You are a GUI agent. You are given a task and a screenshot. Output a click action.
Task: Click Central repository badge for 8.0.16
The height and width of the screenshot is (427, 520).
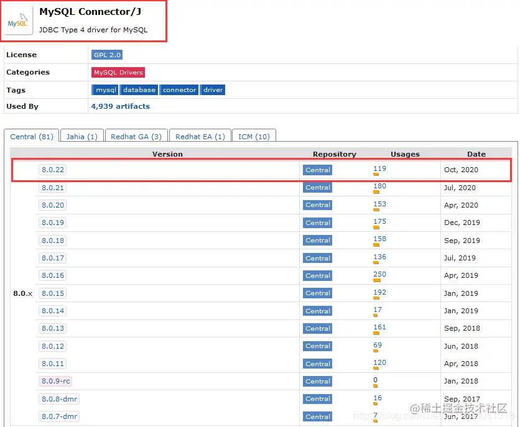coord(317,275)
